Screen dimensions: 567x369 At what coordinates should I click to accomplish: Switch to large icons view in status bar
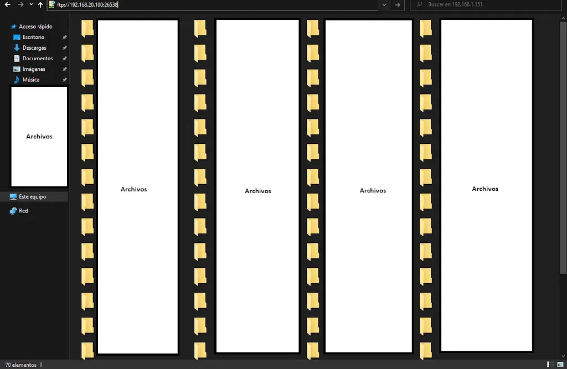(x=560, y=365)
